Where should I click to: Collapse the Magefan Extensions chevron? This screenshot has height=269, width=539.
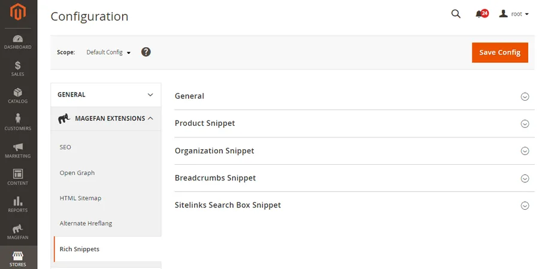(x=150, y=119)
